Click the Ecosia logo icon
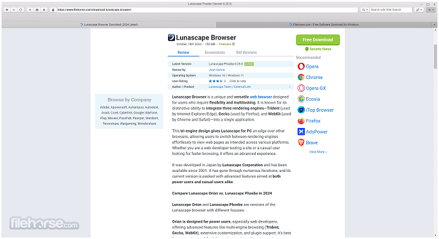 point(301,99)
